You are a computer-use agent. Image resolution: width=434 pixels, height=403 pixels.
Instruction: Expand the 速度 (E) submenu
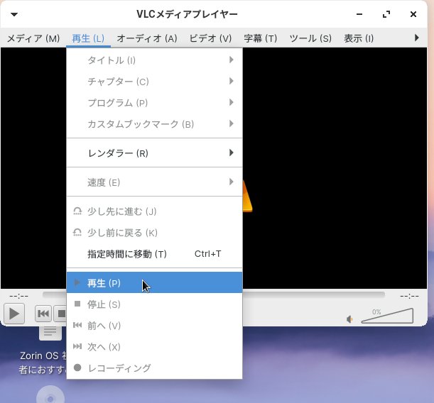tap(154, 182)
